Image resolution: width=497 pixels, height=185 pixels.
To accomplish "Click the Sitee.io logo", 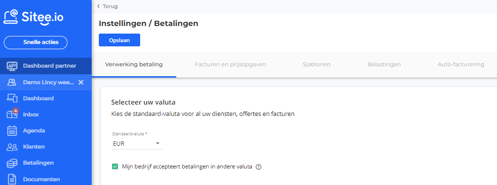I will tap(33, 17).
